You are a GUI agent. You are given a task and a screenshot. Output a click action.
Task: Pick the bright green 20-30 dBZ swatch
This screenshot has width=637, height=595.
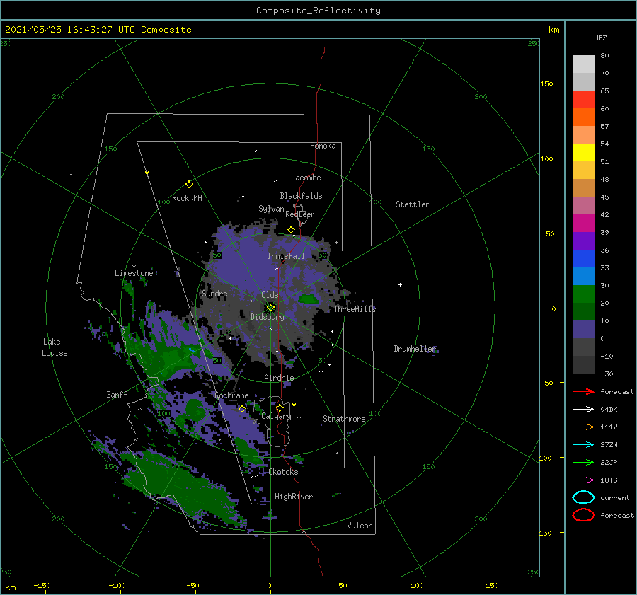(x=583, y=294)
